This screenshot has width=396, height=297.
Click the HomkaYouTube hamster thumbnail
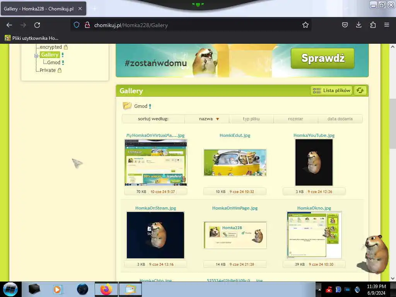[314, 162]
